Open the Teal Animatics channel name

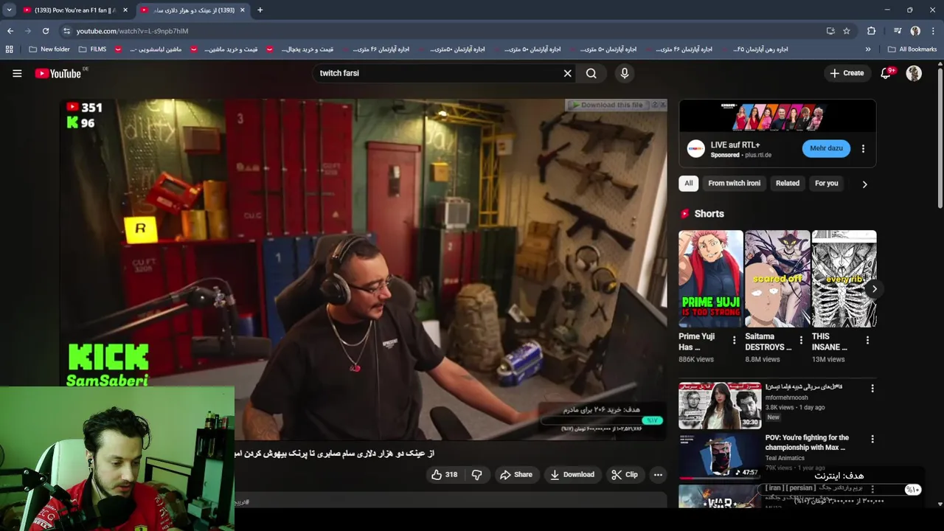(x=785, y=458)
